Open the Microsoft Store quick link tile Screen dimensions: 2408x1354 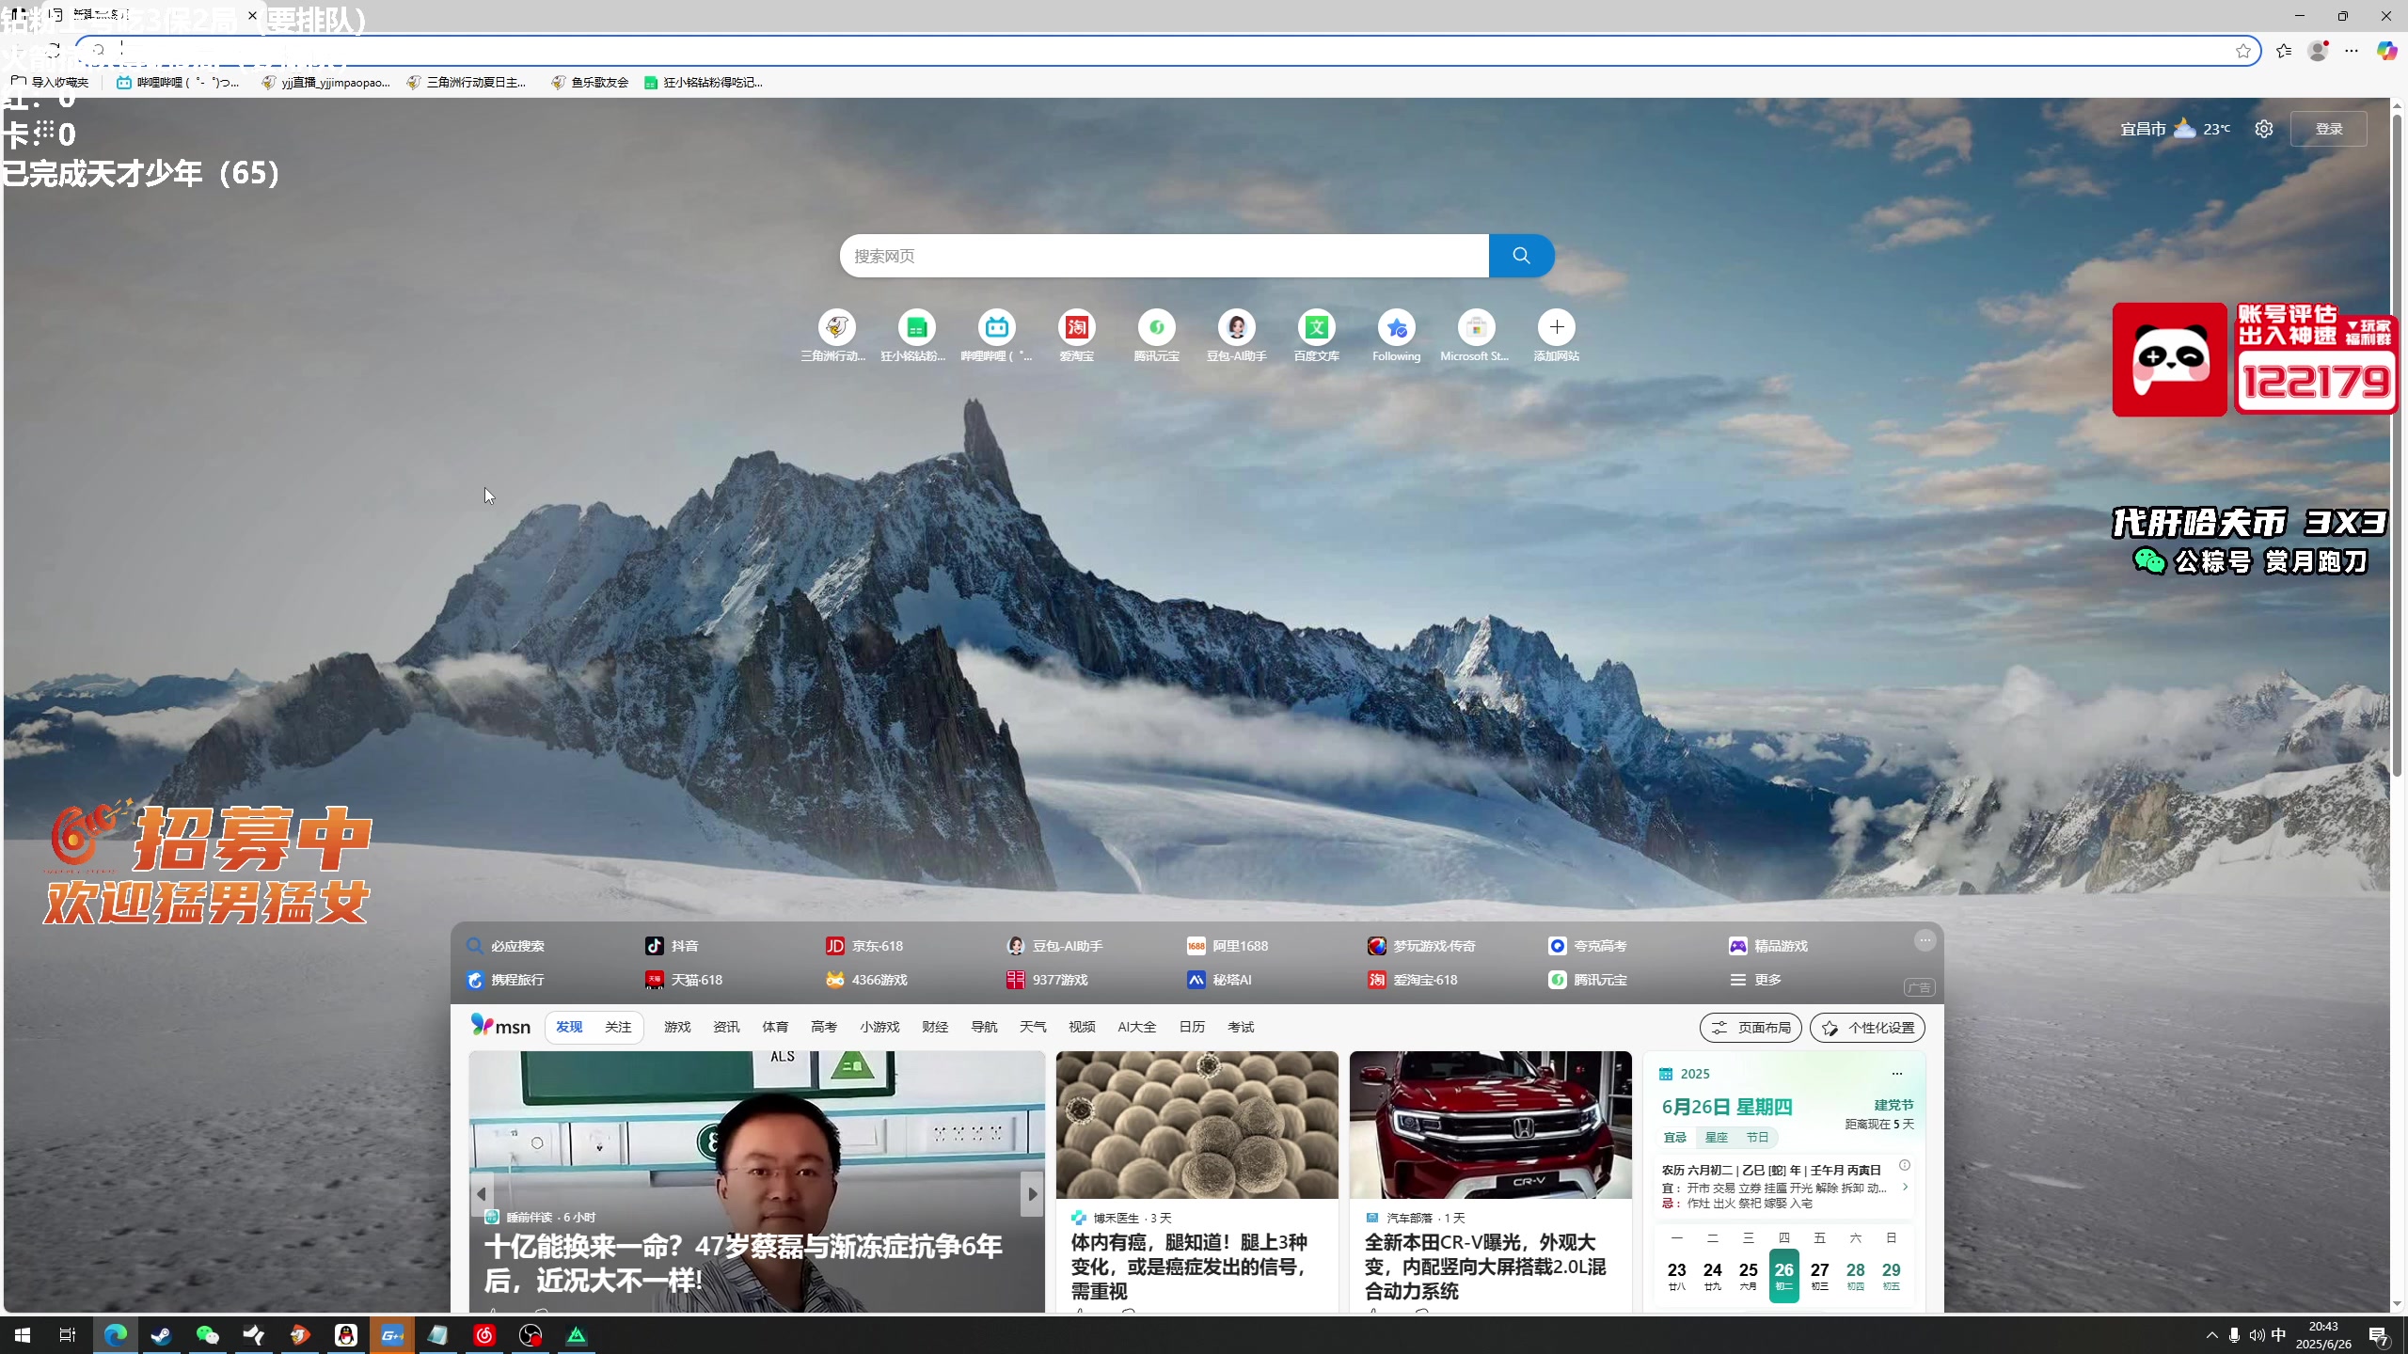1476,336
